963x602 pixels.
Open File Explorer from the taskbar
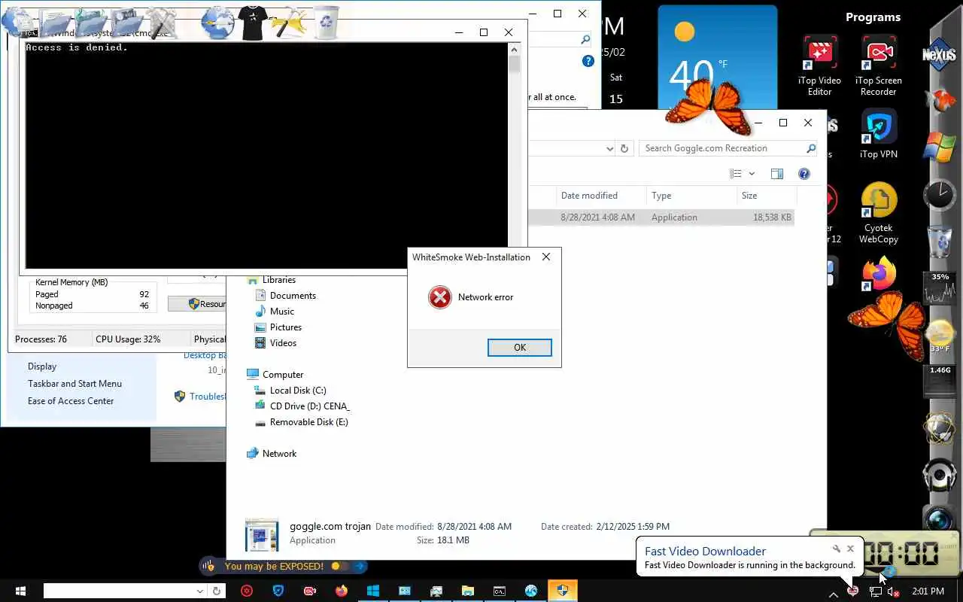coord(468,591)
